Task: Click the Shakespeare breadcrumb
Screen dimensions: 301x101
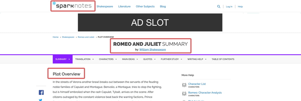Action: [x=68, y=37]
